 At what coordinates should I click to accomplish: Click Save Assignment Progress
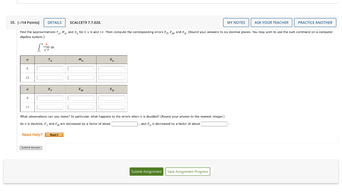pos(188,171)
